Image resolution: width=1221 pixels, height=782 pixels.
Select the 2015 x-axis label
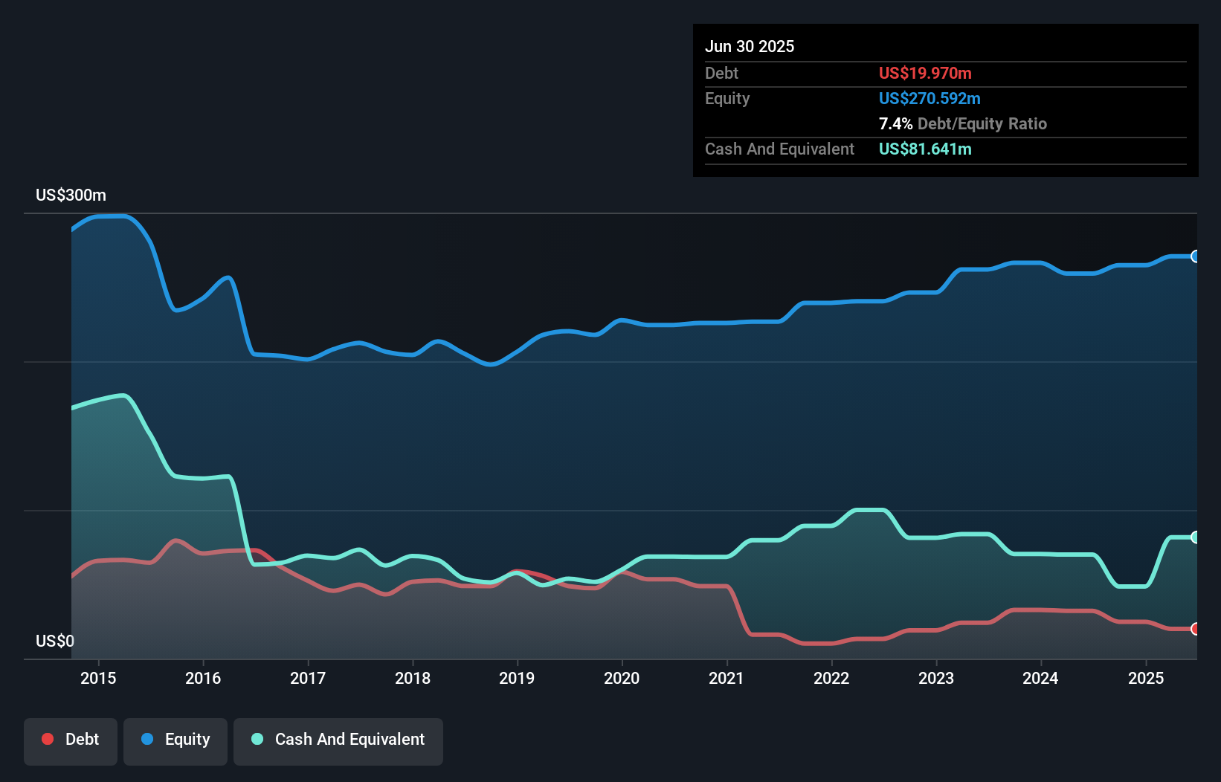98,678
